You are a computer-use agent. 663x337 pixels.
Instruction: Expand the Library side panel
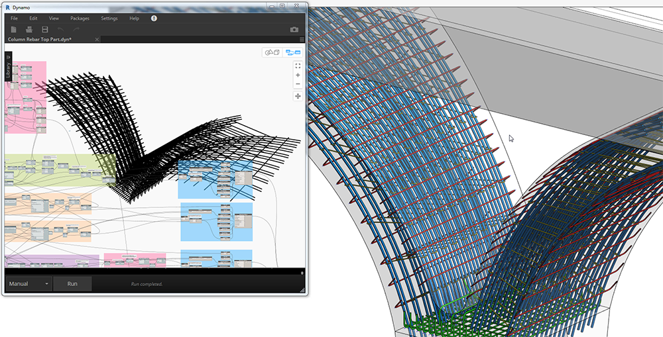8,66
